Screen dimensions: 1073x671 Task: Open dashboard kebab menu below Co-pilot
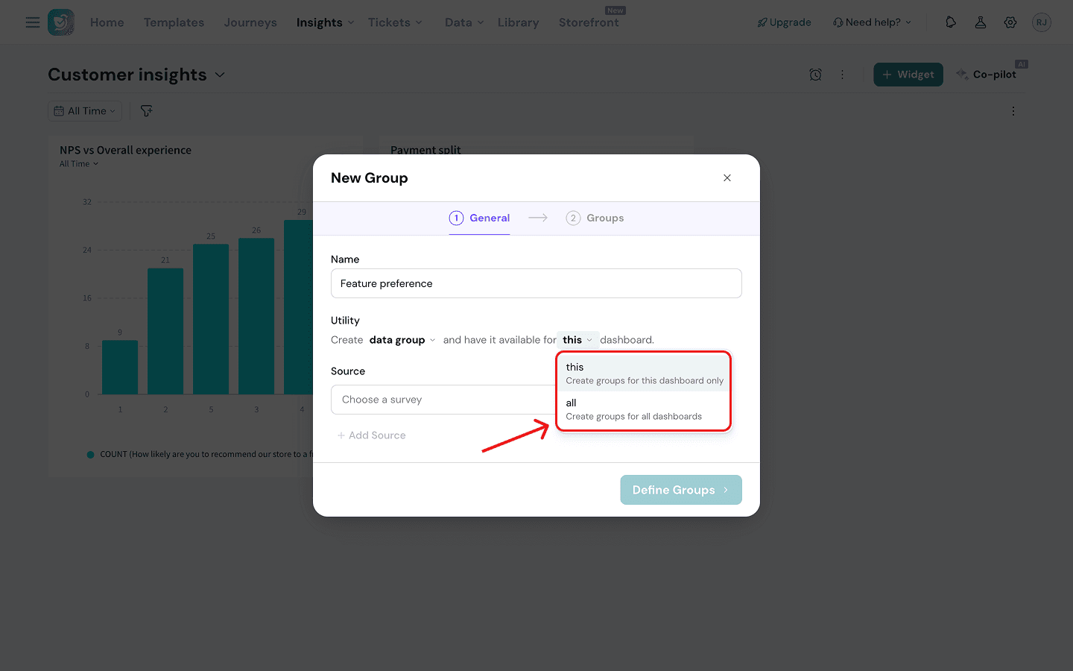(1013, 111)
